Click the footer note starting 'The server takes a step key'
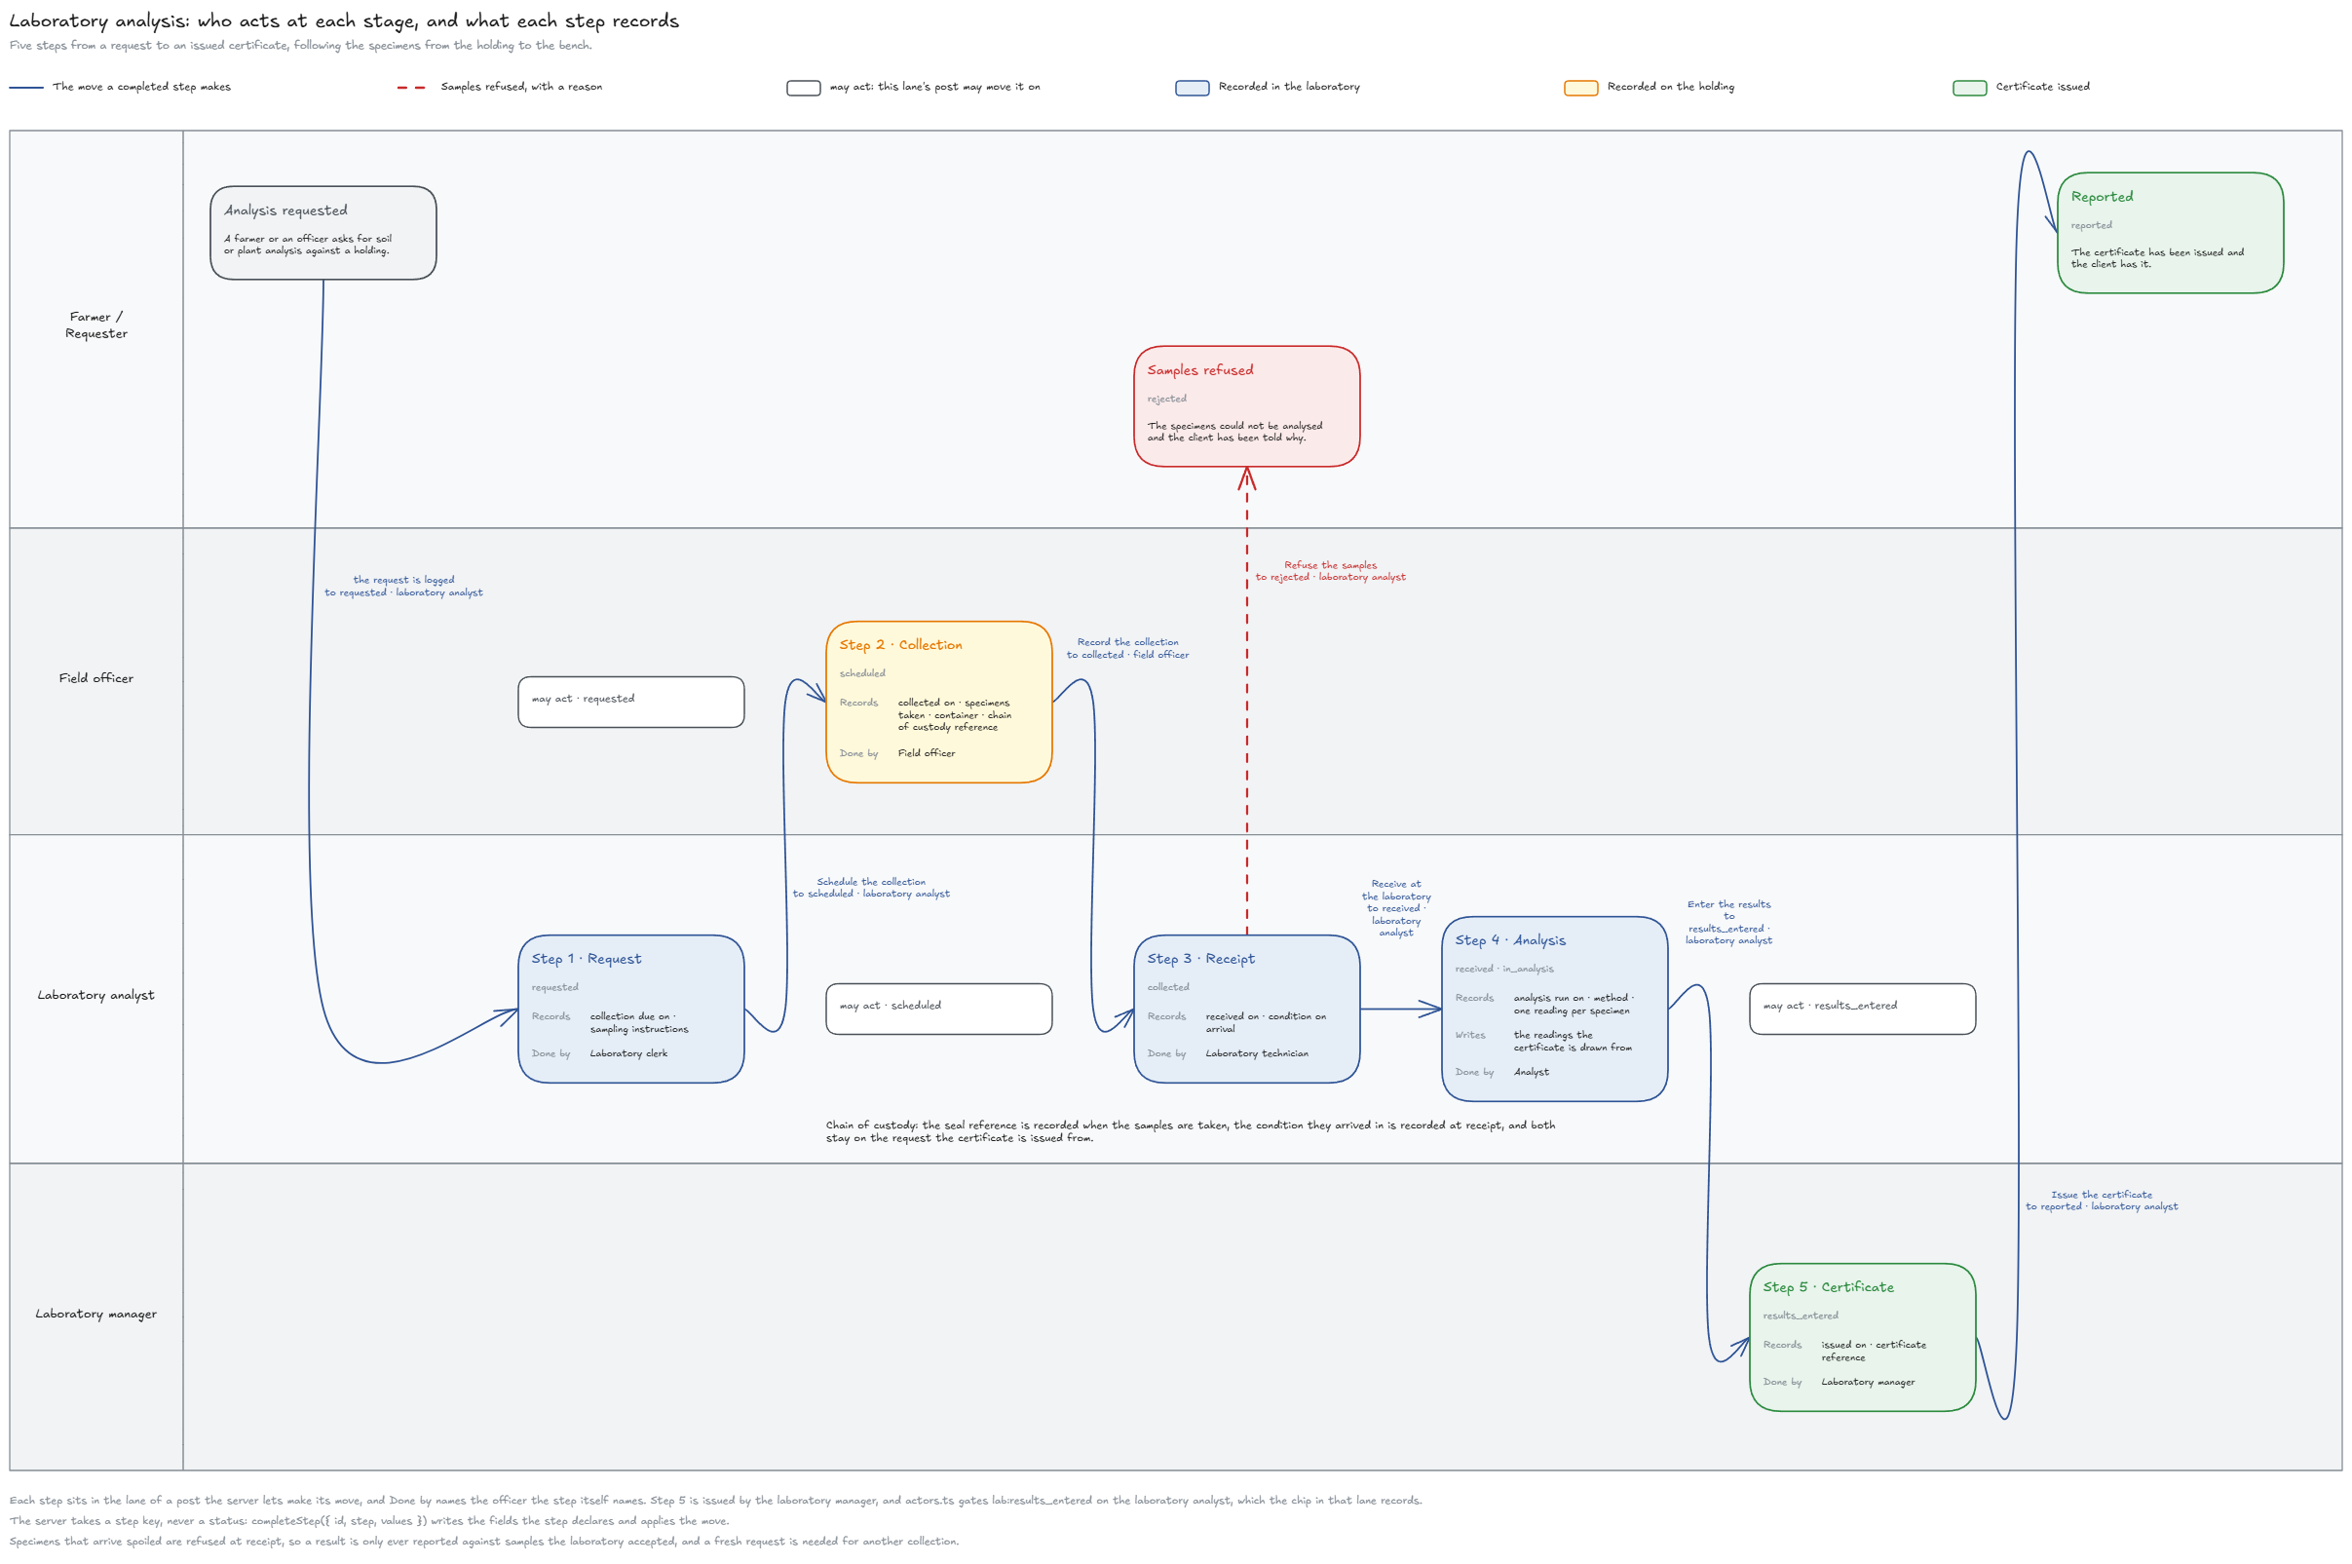Screen dimensions: 2352x1564 click(369, 1521)
